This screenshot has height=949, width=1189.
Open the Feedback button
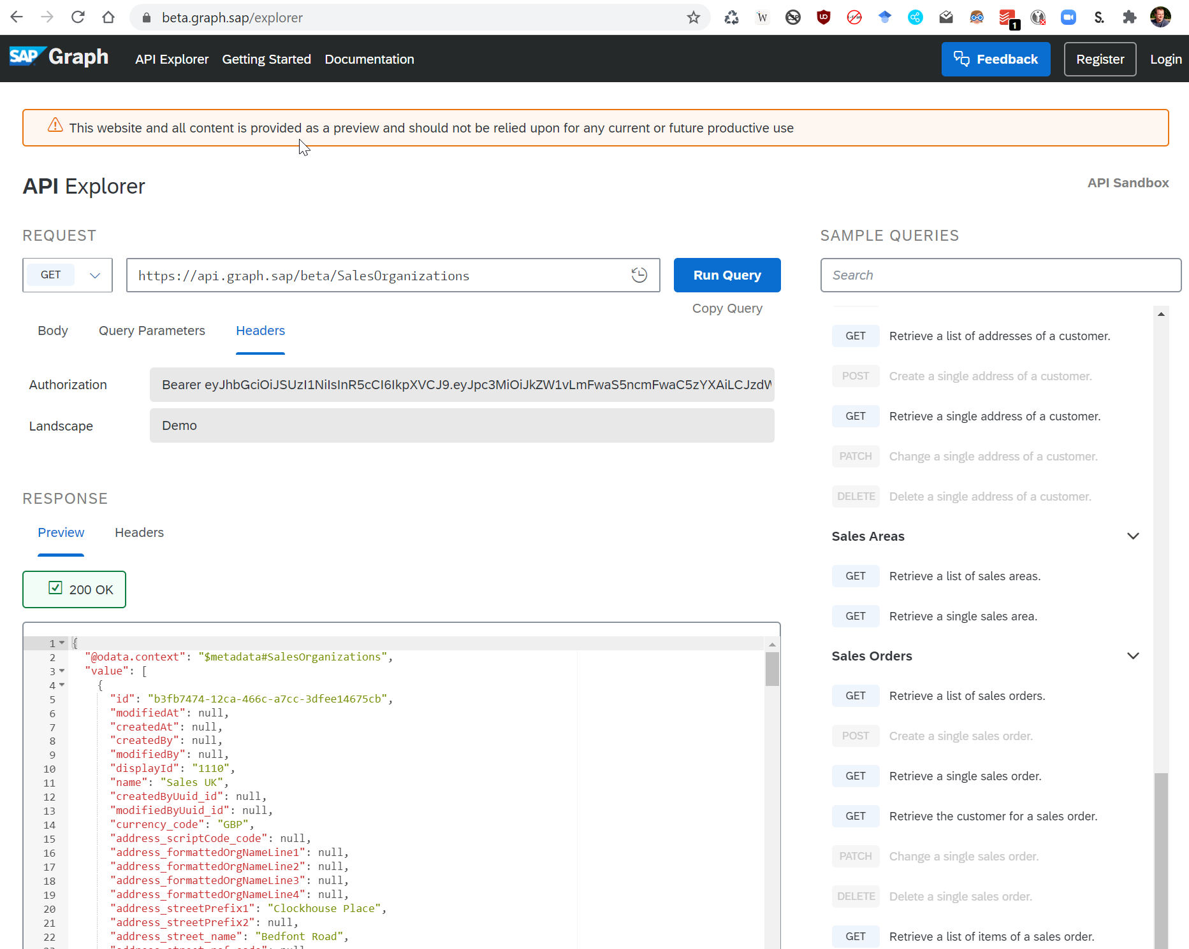point(995,59)
